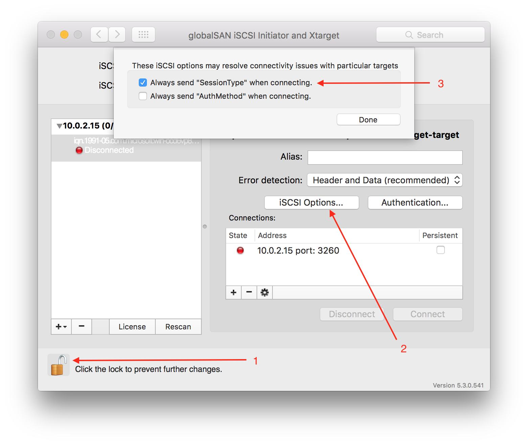This screenshot has height=445, width=528.
Task: Go back with the toolbar back arrow
Action: [x=99, y=34]
